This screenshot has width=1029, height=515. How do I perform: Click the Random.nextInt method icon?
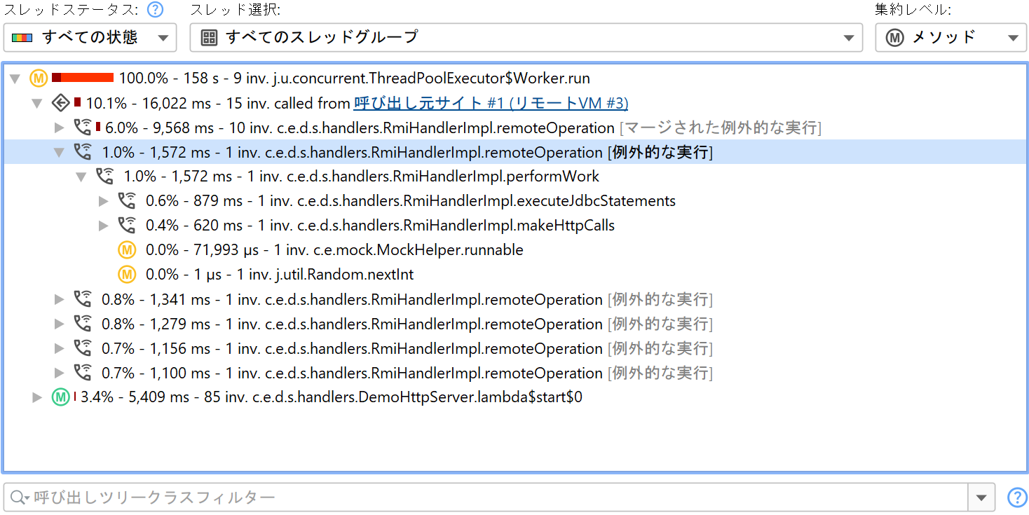click(x=127, y=275)
